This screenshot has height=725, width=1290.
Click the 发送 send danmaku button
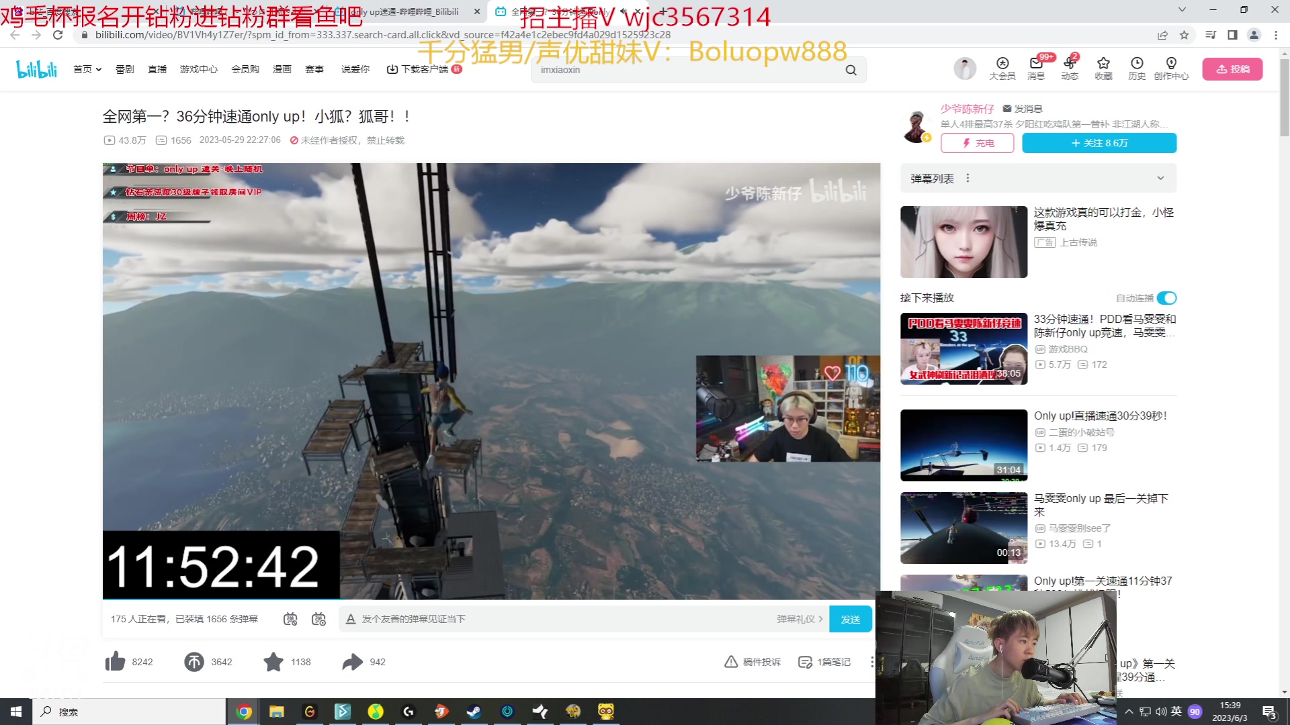(x=851, y=619)
